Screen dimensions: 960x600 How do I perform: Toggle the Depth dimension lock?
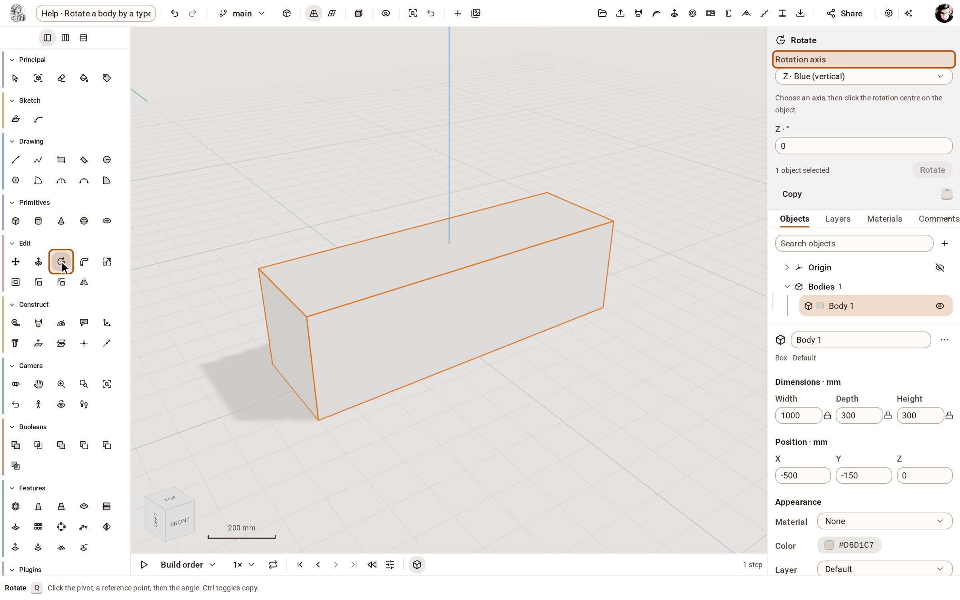pyautogui.click(x=888, y=416)
